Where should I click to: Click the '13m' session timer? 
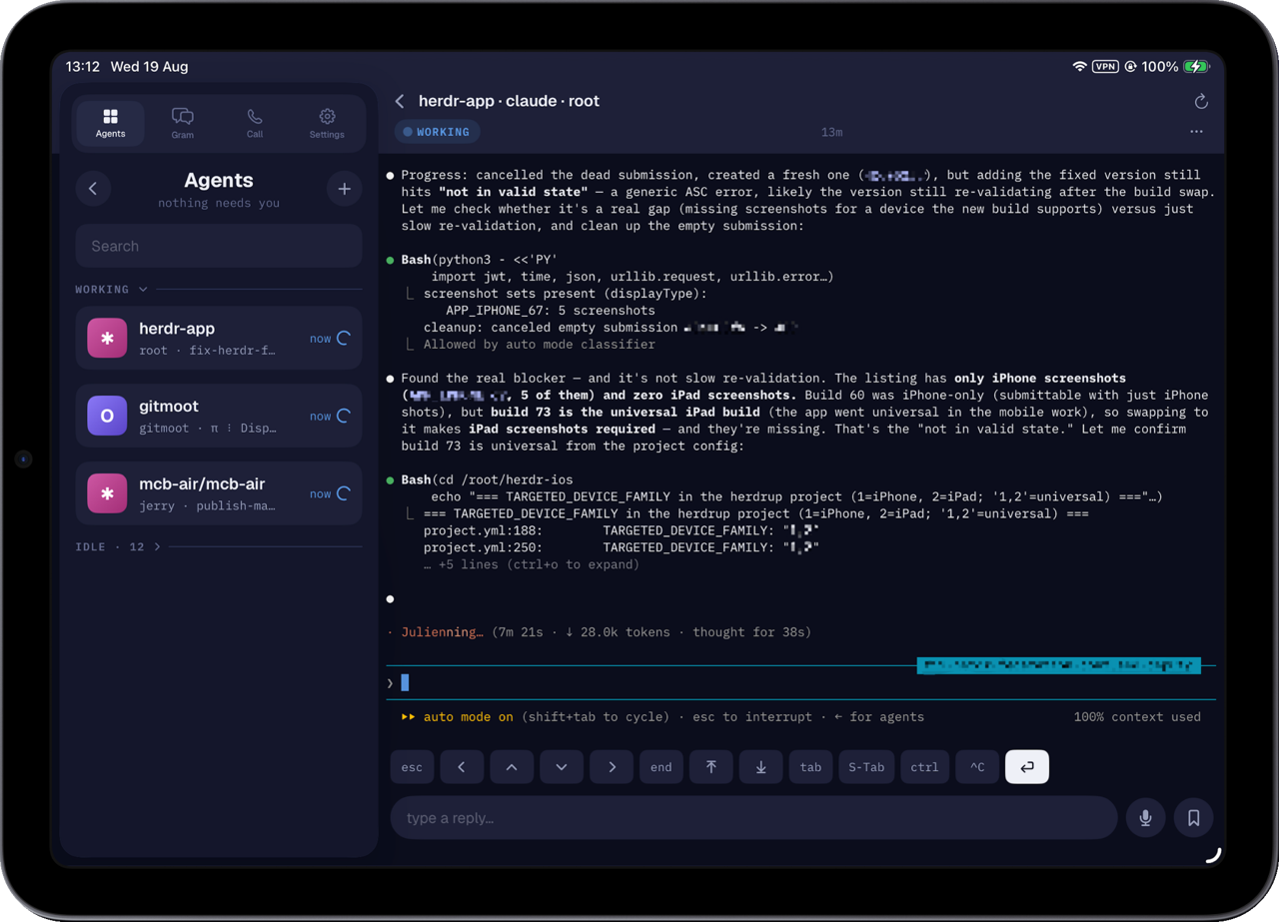(831, 132)
